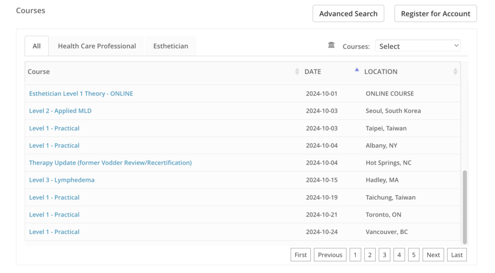Select the All courses tab
495x273 pixels.
click(x=37, y=46)
